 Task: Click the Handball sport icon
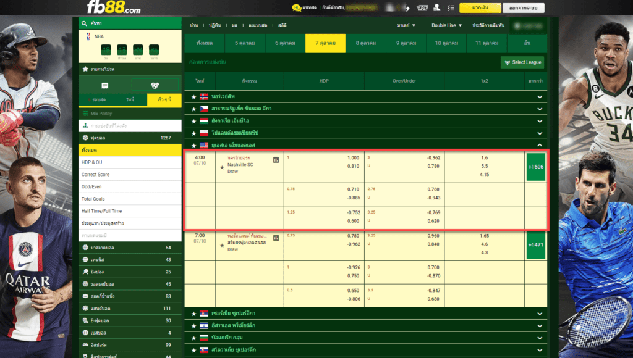[85, 309]
